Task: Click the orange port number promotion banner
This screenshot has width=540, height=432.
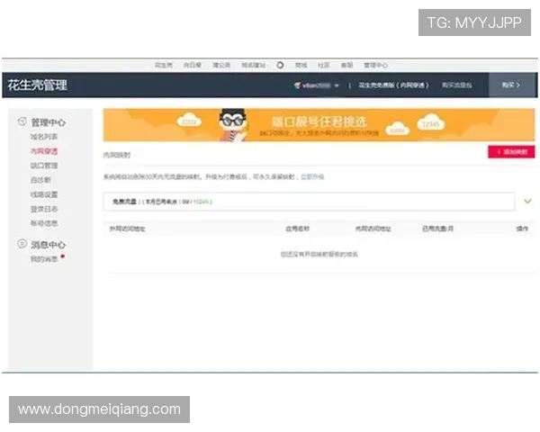Action: coord(319,125)
